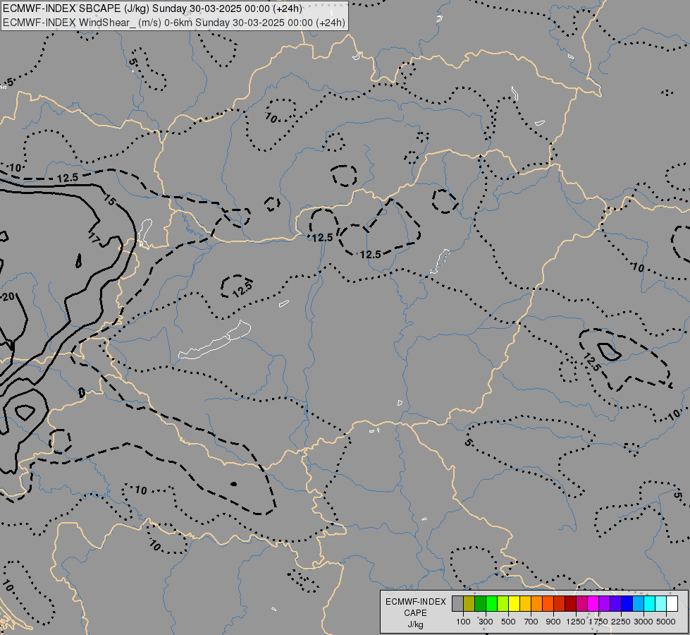Select the 100 tick label on the legend

463,622
